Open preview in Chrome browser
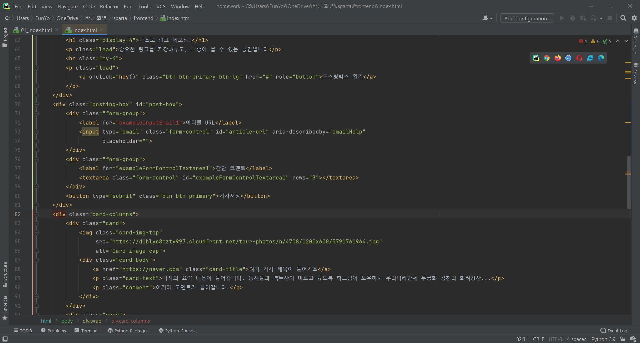 pyautogui.click(x=547, y=58)
